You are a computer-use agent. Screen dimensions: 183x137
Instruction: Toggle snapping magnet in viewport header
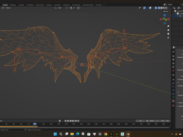tap(71, 8)
